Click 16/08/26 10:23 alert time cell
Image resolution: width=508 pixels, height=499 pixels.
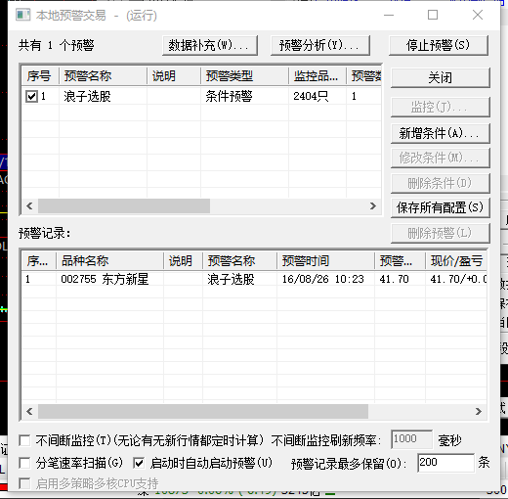tap(323, 279)
